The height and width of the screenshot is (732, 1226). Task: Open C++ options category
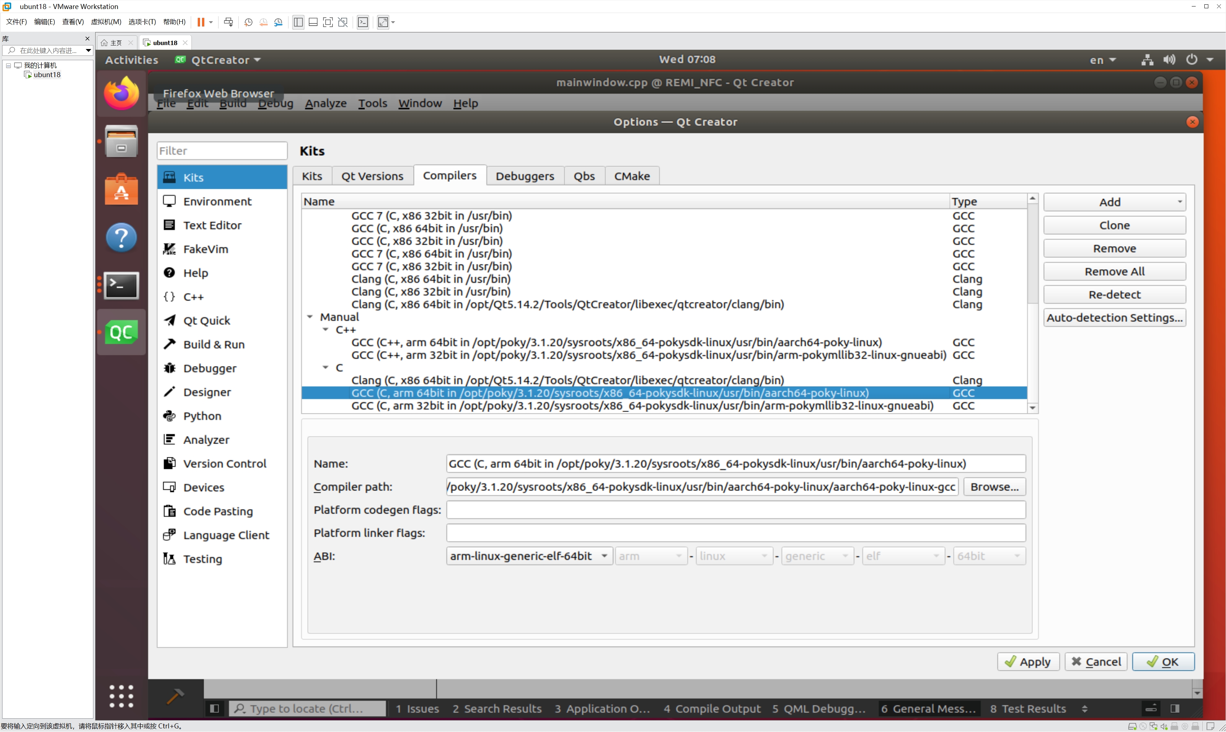point(222,297)
